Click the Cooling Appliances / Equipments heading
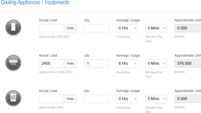 tap(35, 2)
